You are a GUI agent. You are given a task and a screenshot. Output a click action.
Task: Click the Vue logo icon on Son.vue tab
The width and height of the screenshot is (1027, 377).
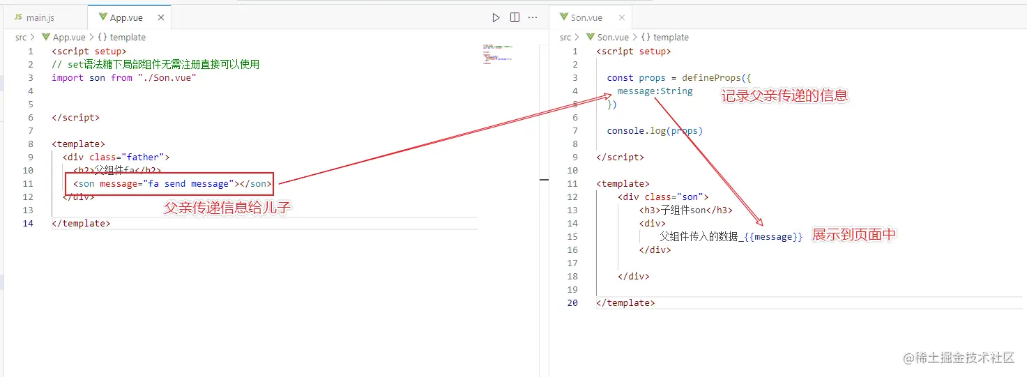pos(564,17)
